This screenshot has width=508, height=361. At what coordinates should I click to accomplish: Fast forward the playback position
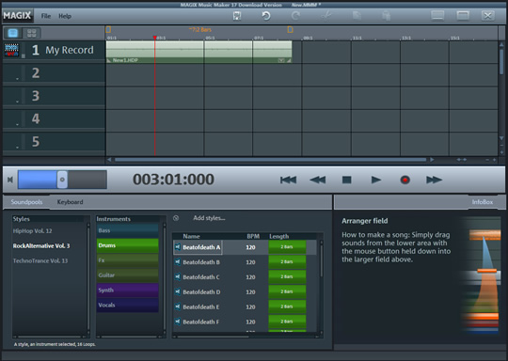[434, 180]
